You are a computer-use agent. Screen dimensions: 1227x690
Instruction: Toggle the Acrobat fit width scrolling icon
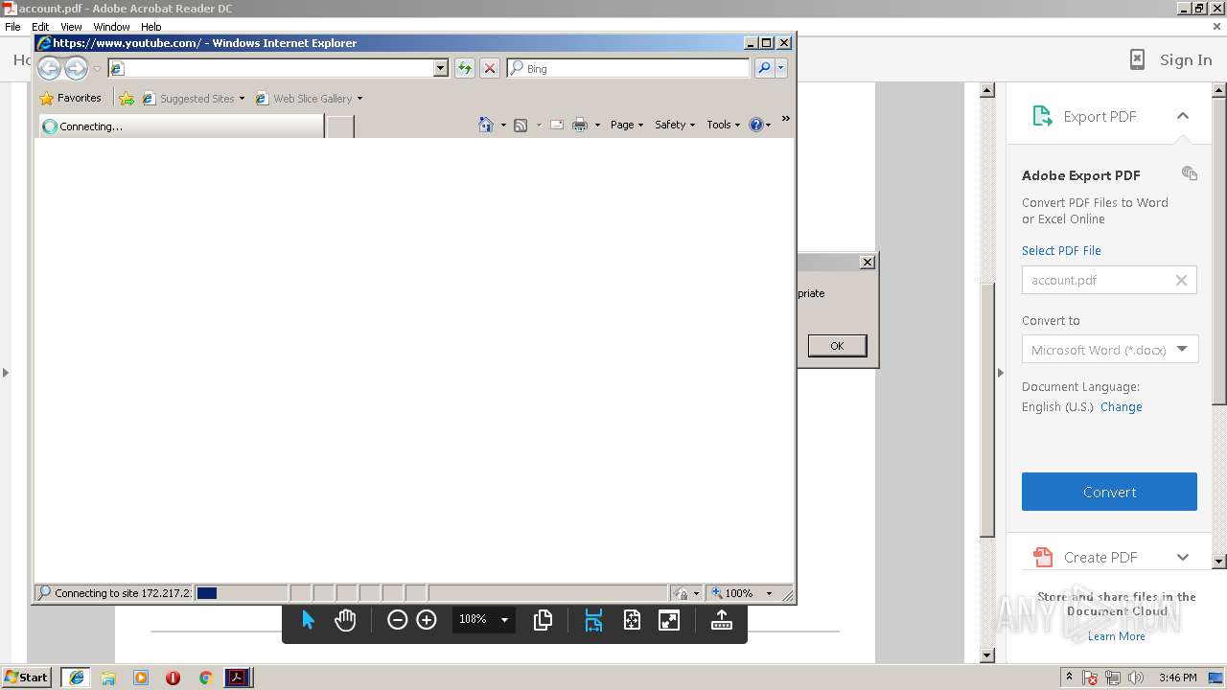593,620
